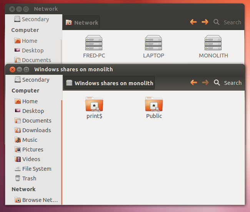
Task: Open the print$ shared folder
Action: (x=94, y=108)
